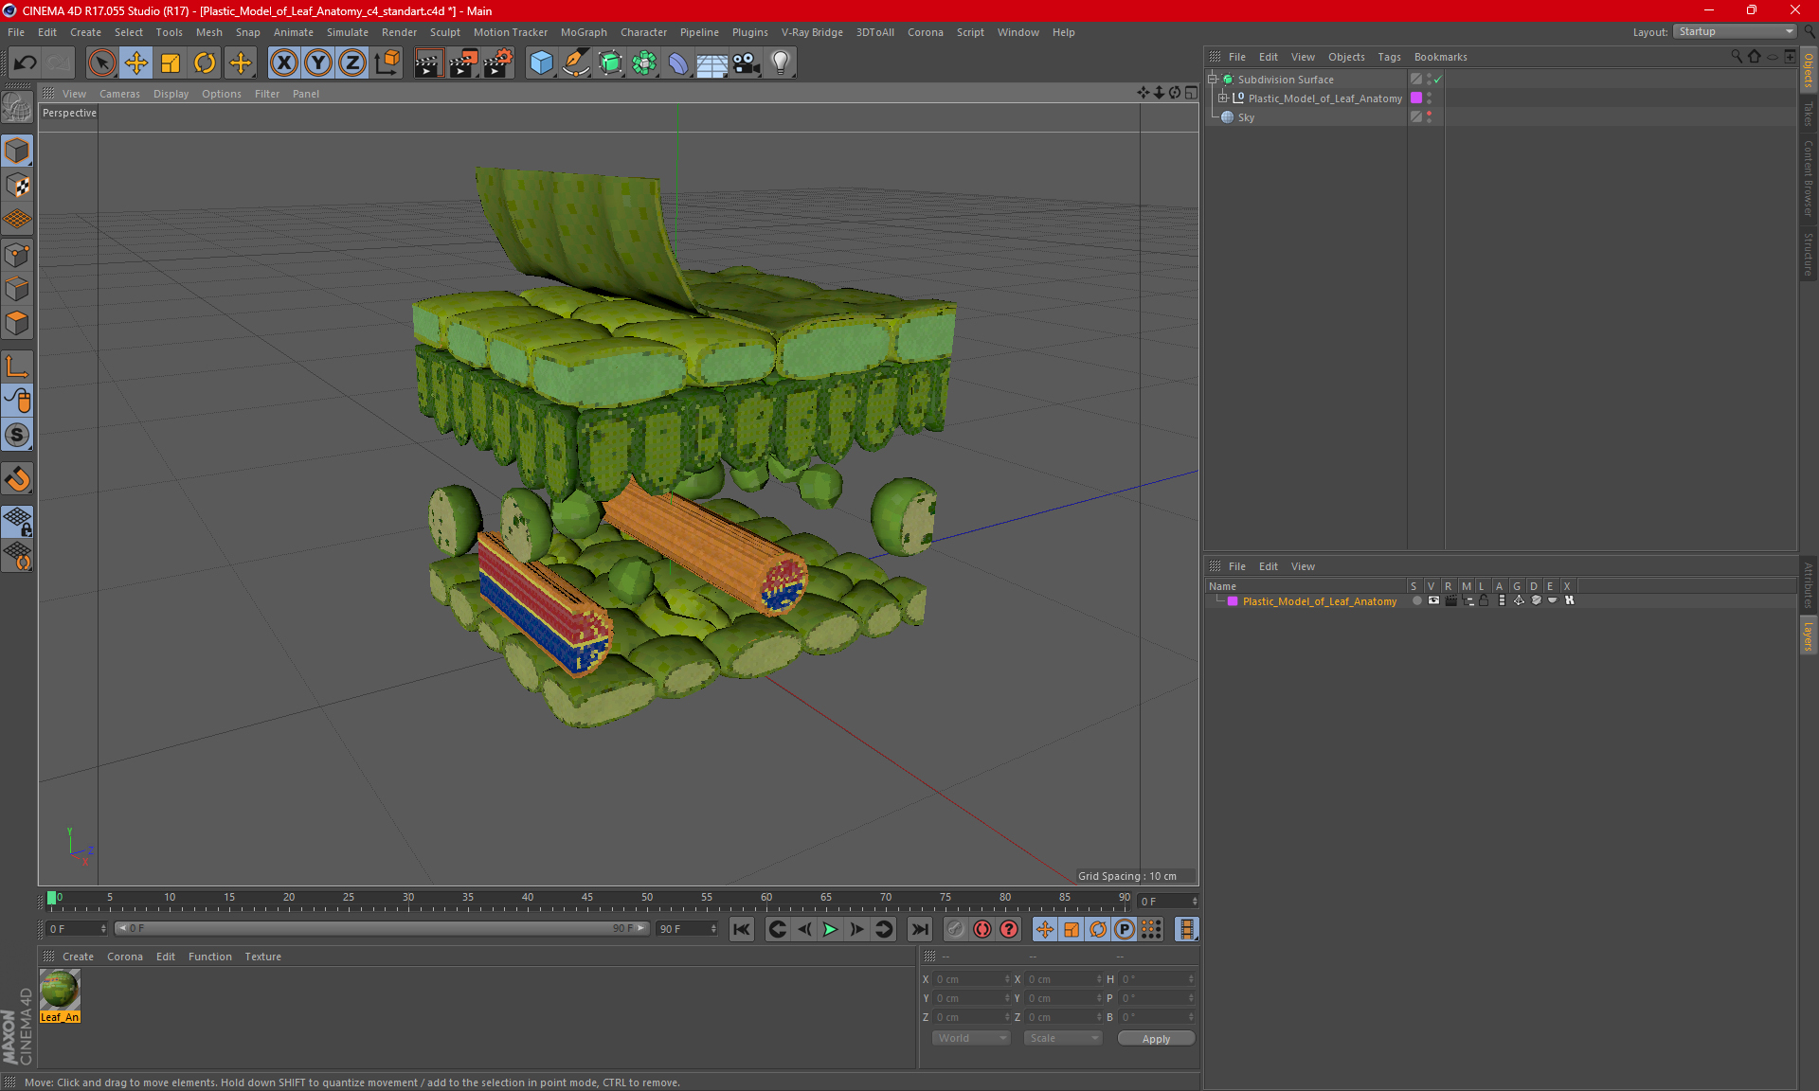Switch to Edges mode icon
The width and height of the screenshot is (1819, 1091).
point(17,289)
